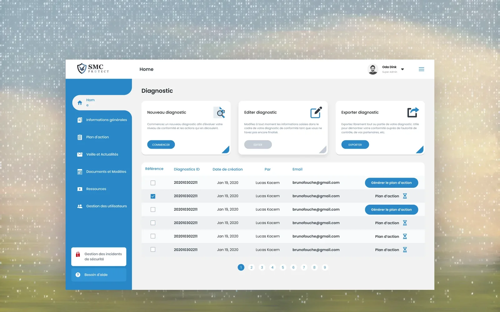Click the Besoin d'aide button
The height and width of the screenshot is (312, 500).
99,275
